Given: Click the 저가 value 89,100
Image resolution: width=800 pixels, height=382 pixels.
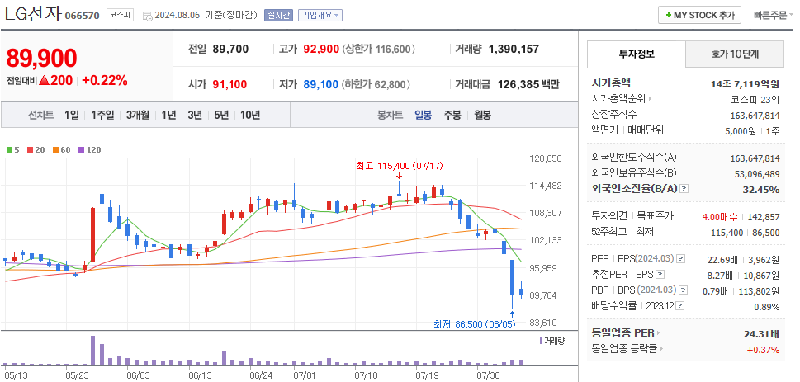Looking at the screenshot, I should (321, 84).
